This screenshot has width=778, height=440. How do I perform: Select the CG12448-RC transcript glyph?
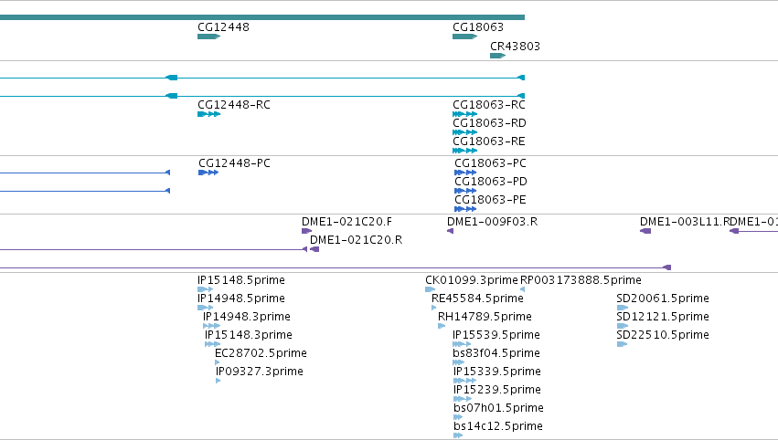208,114
